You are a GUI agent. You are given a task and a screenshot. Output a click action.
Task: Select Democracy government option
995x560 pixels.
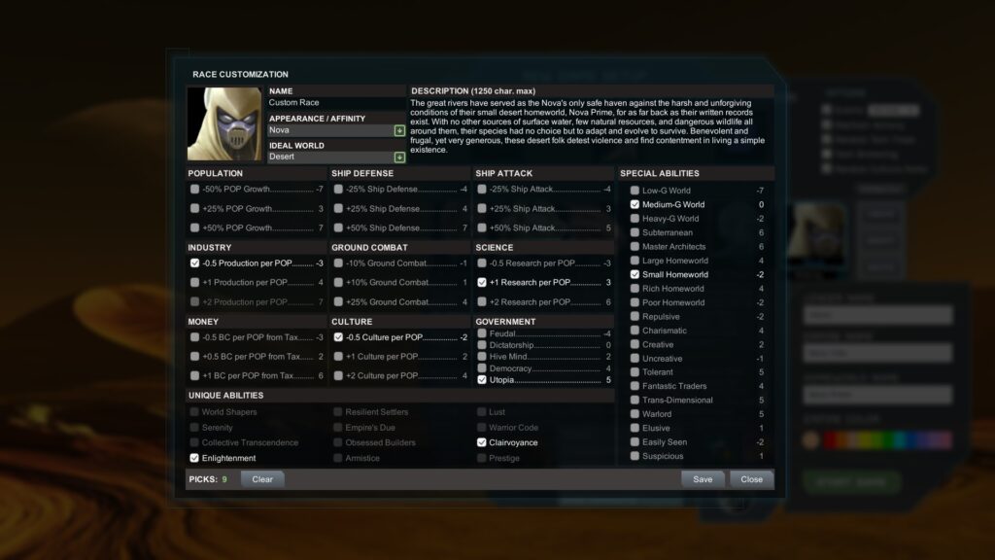482,368
